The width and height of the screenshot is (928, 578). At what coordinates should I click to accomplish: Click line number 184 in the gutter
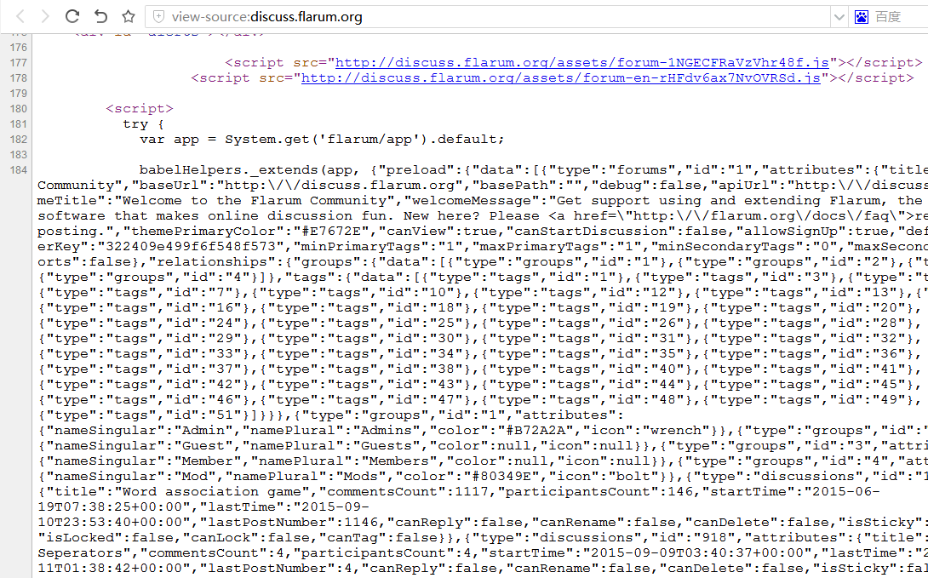(x=19, y=170)
